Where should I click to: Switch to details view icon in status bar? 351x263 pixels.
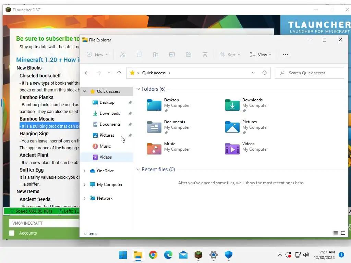pos(335,233)
